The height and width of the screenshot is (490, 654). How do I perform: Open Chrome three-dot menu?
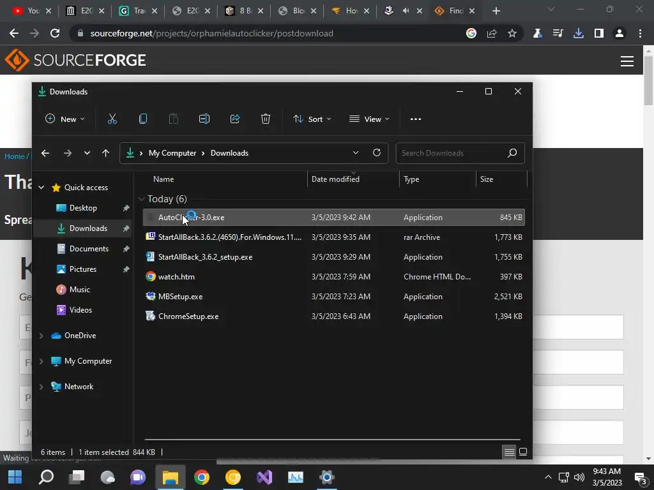[x=640, y=33]
